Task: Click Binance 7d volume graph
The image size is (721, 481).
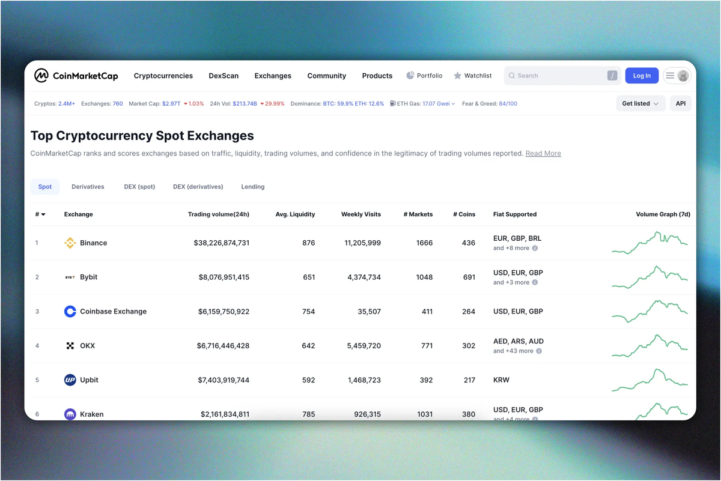Action: tap(650, 243)
